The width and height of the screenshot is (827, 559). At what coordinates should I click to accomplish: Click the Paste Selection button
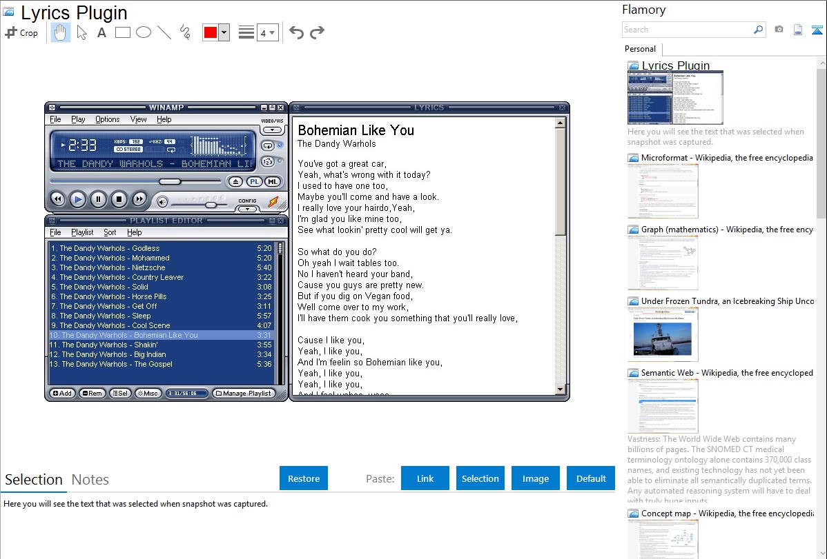(x=480, y=478)
